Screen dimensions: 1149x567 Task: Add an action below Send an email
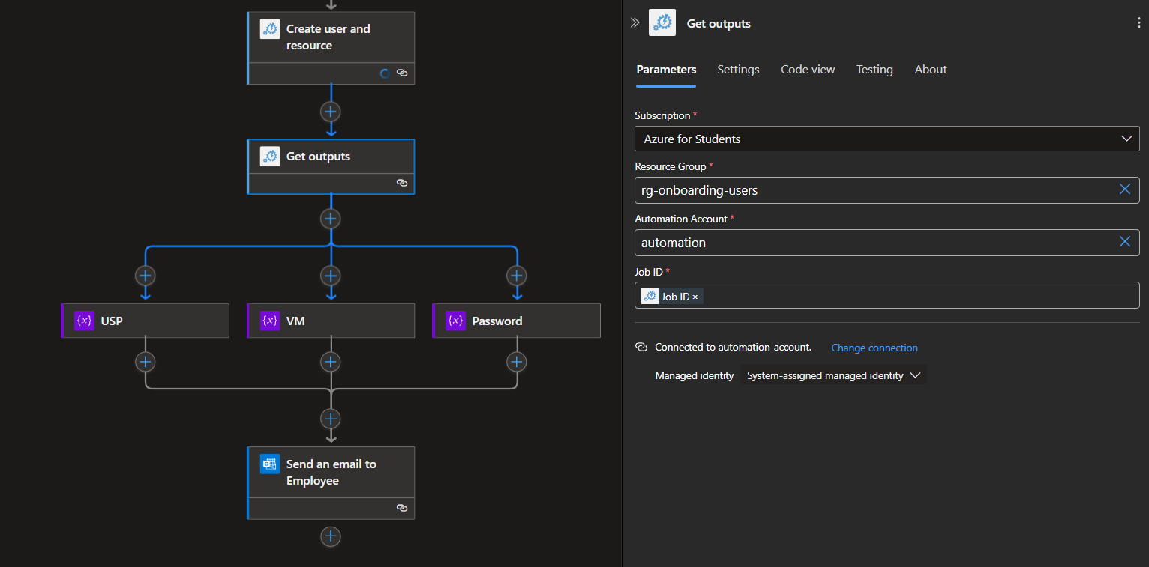point(331,536)
